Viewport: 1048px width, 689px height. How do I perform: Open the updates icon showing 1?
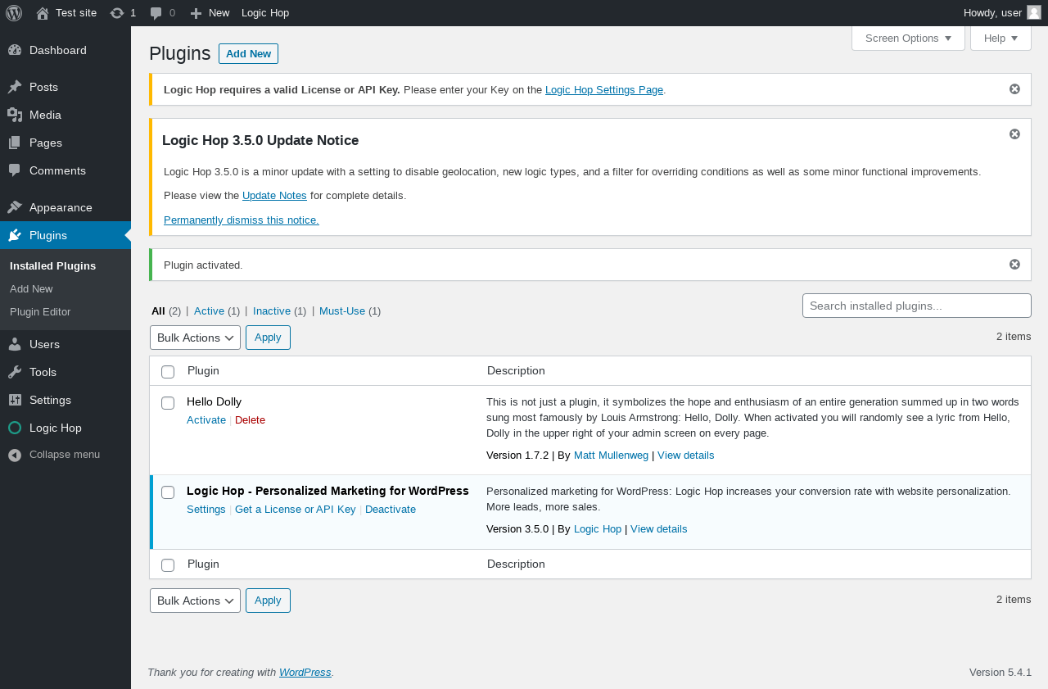click(x=117, y=13)
